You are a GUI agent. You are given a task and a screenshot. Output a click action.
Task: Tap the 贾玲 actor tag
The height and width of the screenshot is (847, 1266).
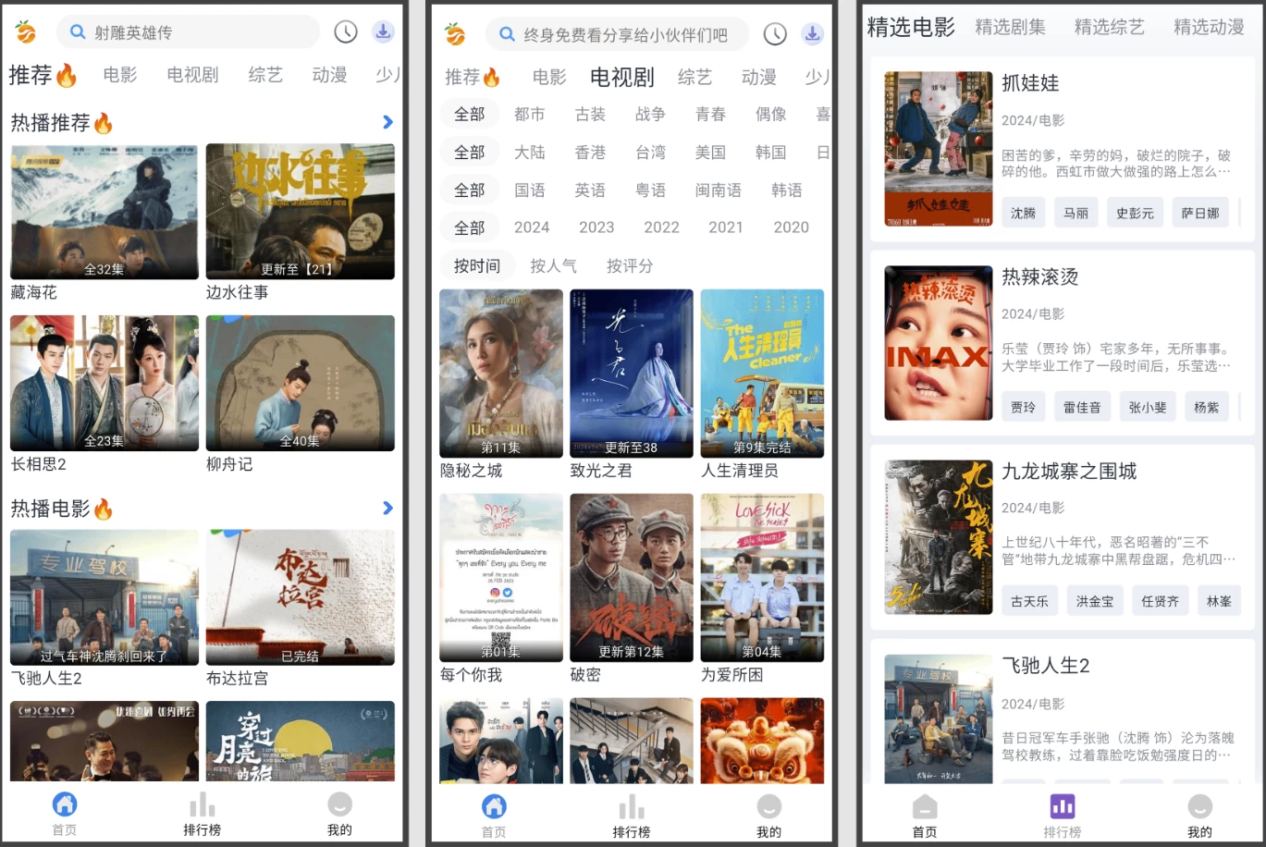1023,407
